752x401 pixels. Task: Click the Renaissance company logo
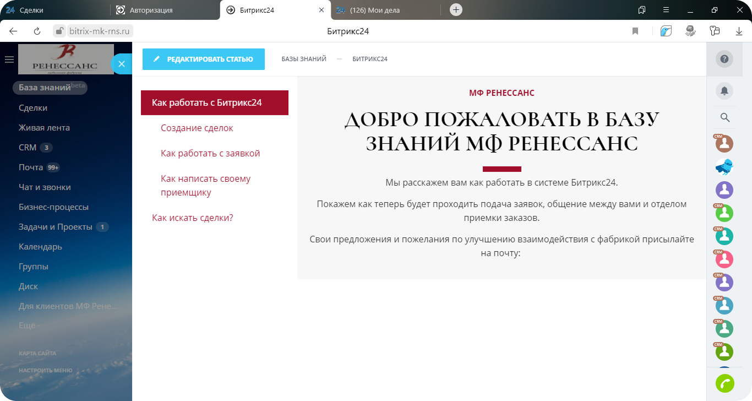pyautogui.click(x=66, y=59)
